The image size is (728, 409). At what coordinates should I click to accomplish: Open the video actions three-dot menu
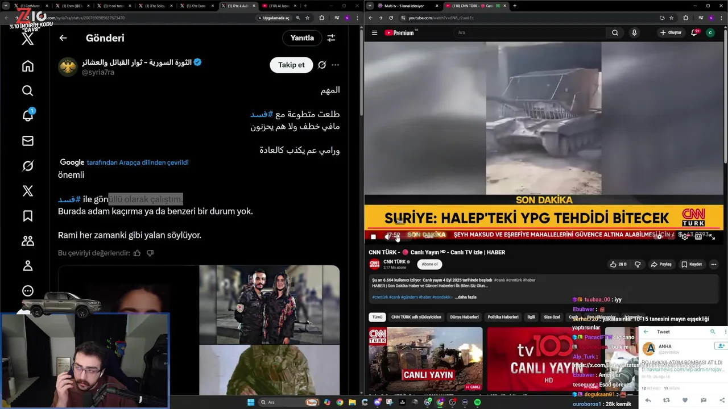pos(714,264)
